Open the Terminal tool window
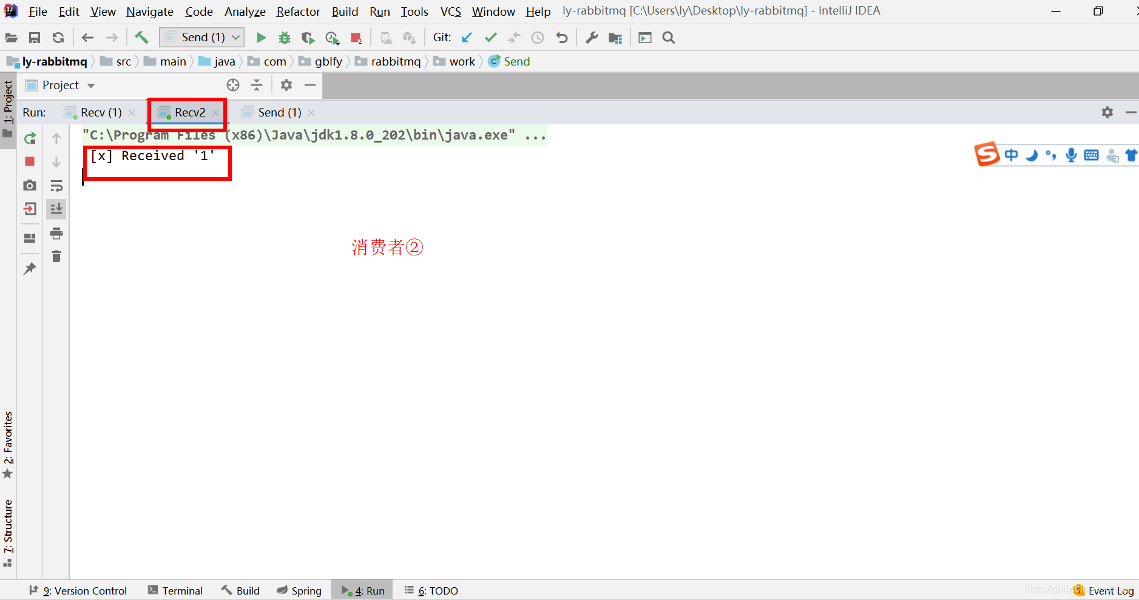Image resolution: width=1139 pixels, height=600 pixels. [x=175, y=590]
